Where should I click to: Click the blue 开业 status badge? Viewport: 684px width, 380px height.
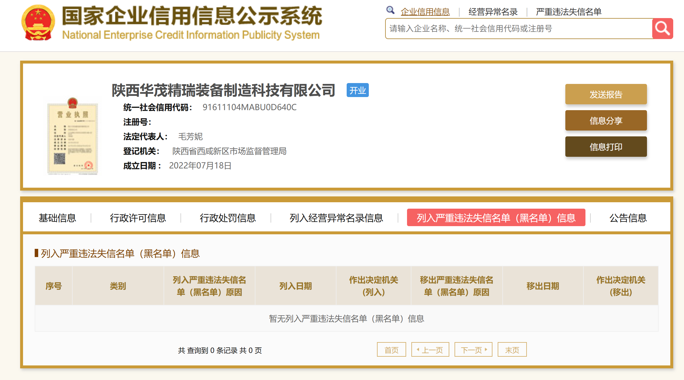click(x=357, y=90)
